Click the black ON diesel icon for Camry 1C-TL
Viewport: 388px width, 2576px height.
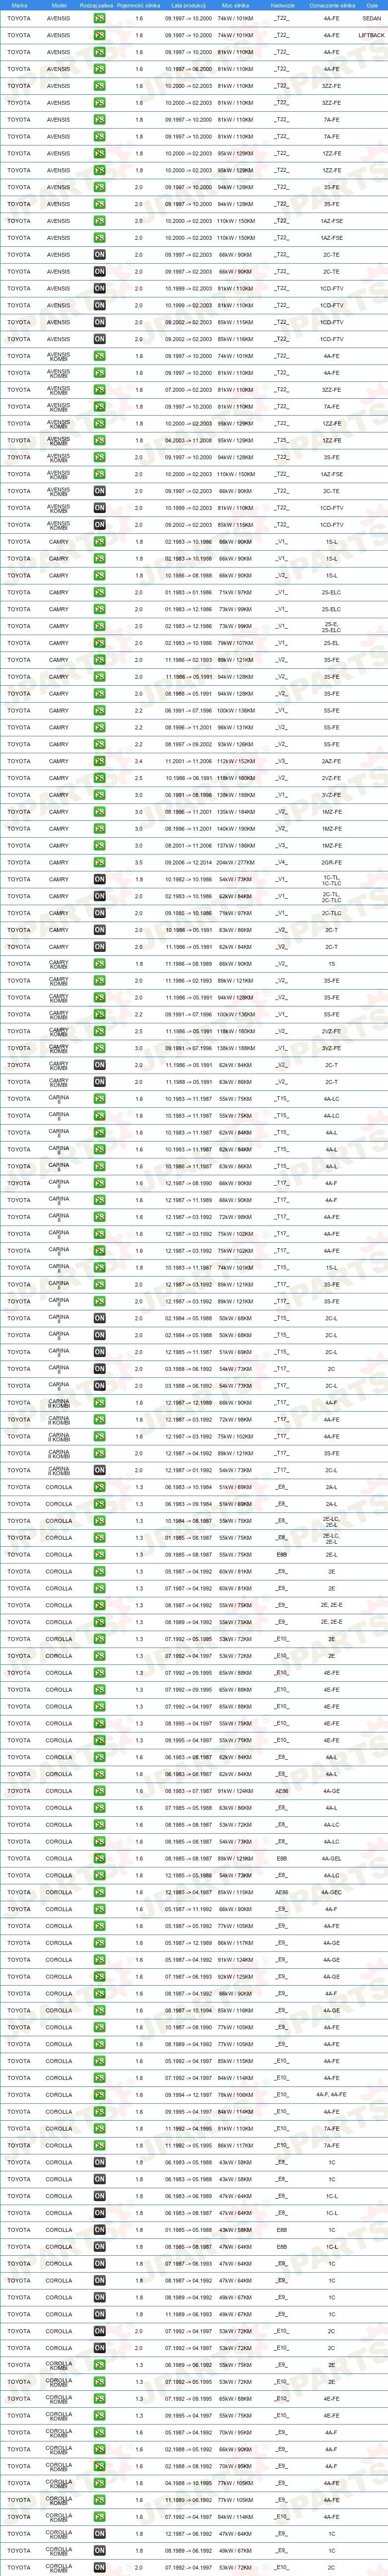point(99,879)
